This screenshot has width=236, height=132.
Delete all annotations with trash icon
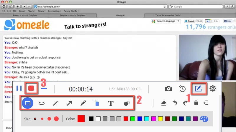pyautogui.click(x=196, y=103)
